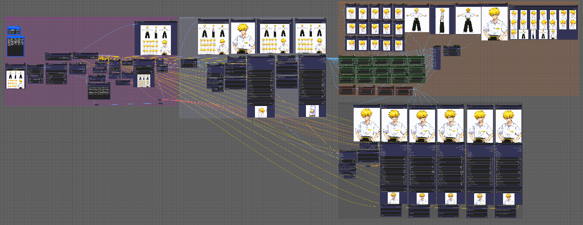Image resolution: width=583 pixels, height=225 pixels.
Task: Select leftmost portrait preview in bottom group
Action: click(367, 125)
